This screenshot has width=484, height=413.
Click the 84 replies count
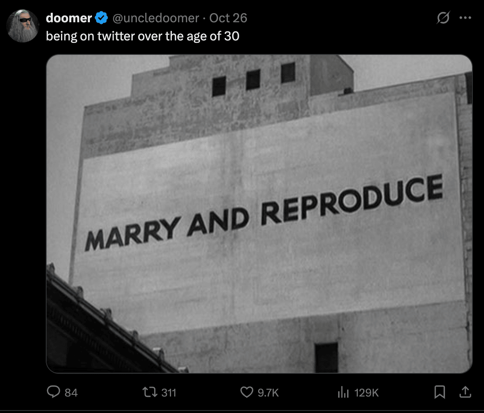point(71,393)
